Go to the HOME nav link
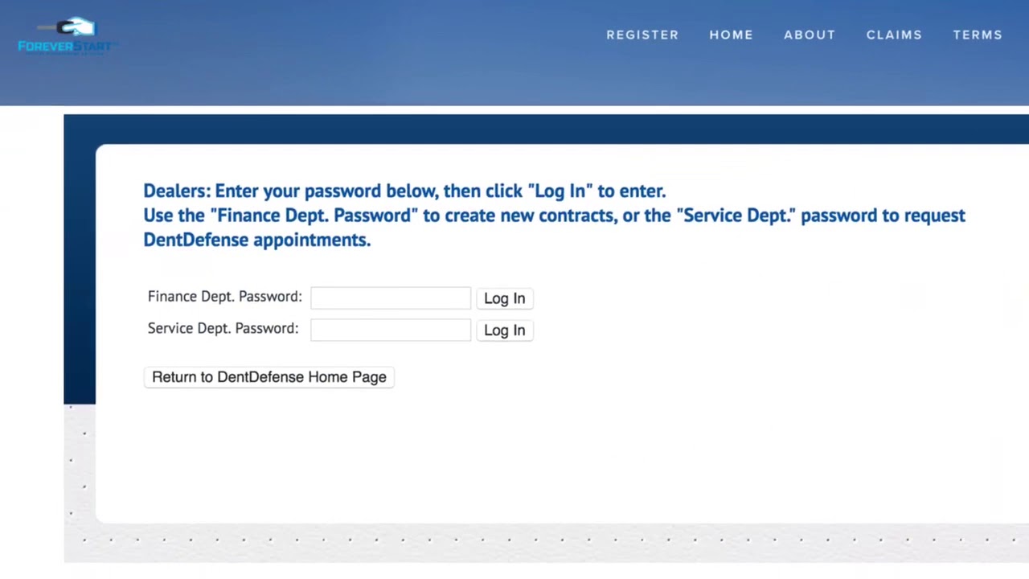Screen dimensions: 1029x579 (x=731, y=35)
